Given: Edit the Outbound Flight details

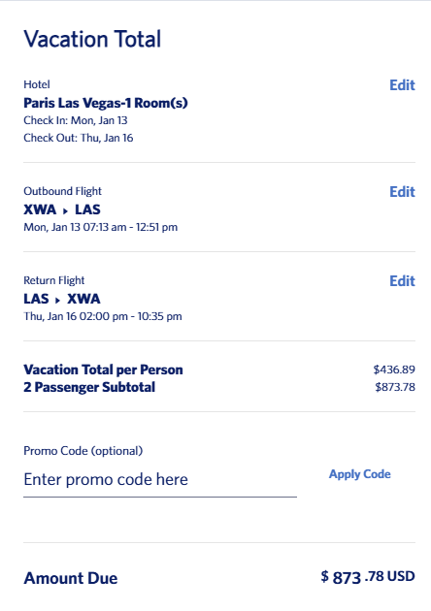Looking at the screenshot, I should (402, 192).
